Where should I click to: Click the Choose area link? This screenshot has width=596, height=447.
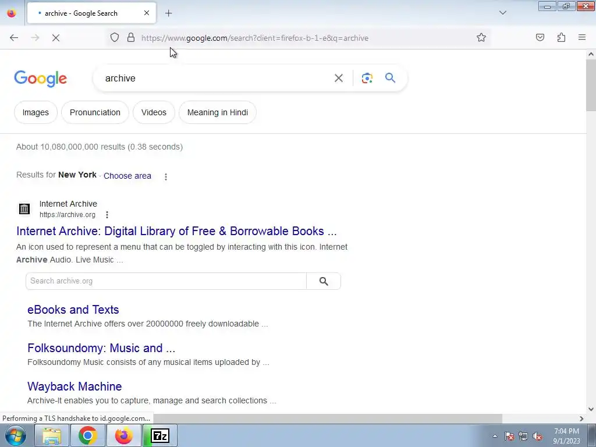[x=127, y=176]
